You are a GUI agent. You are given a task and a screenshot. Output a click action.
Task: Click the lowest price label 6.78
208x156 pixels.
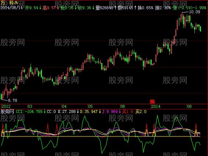click(13, 100)
